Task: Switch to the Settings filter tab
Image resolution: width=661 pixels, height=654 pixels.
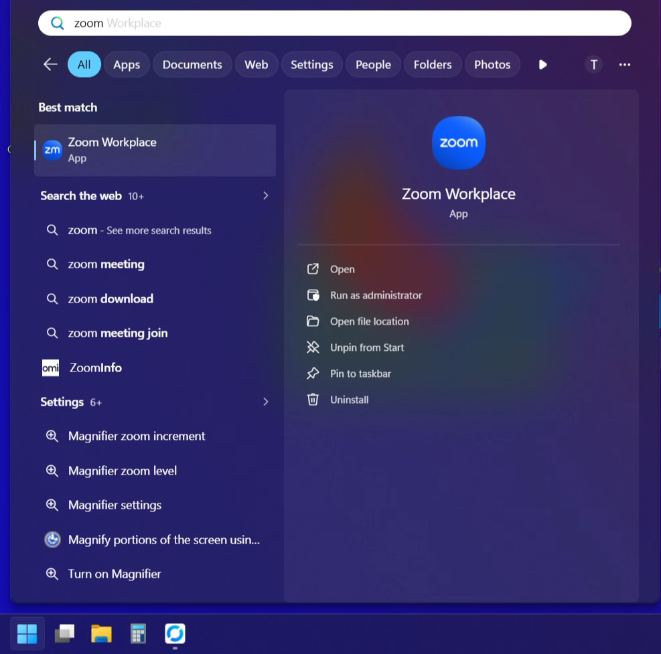Action: click(x=312, y=64)
